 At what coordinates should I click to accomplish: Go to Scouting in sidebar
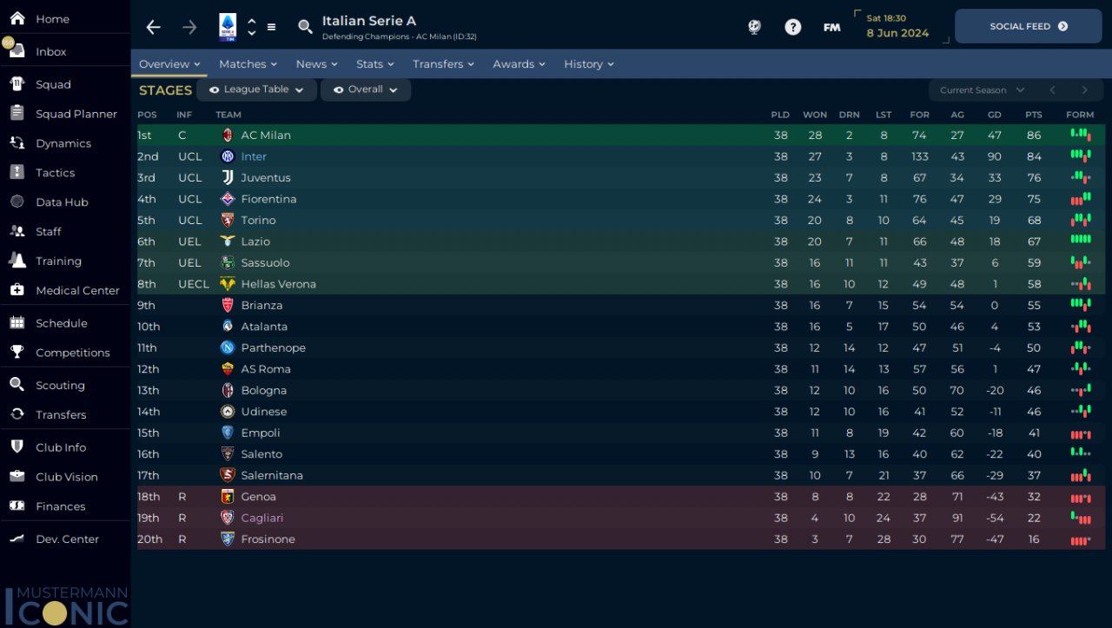pos(60,386)
